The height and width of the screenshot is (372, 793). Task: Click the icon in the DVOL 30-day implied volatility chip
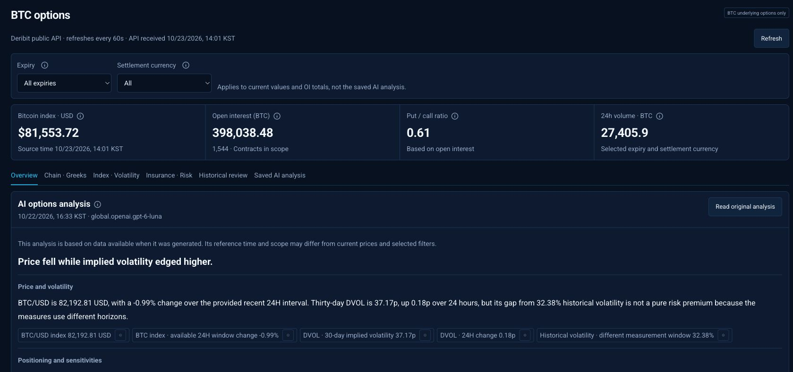coord(425,335)
